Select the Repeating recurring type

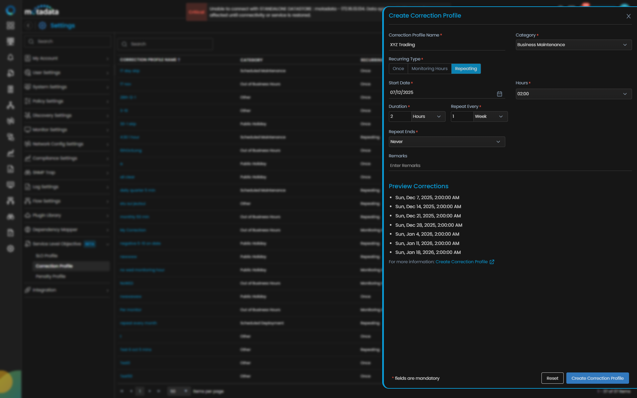pyautogui.click(x=466, y=69)
